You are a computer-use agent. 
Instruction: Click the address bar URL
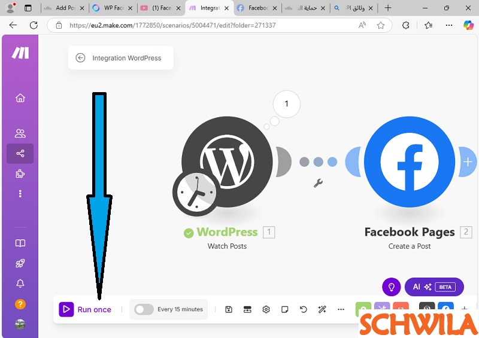172,25
